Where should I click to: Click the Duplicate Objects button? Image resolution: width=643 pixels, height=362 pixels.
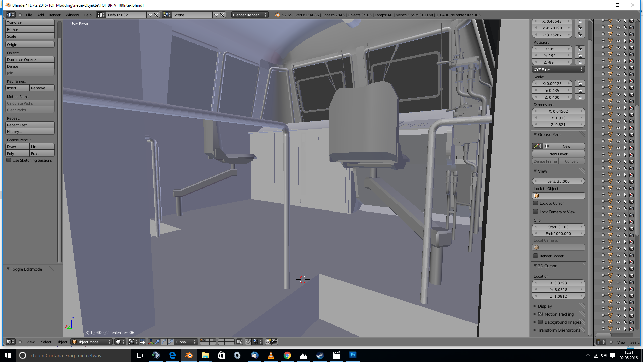coord(30,60)
